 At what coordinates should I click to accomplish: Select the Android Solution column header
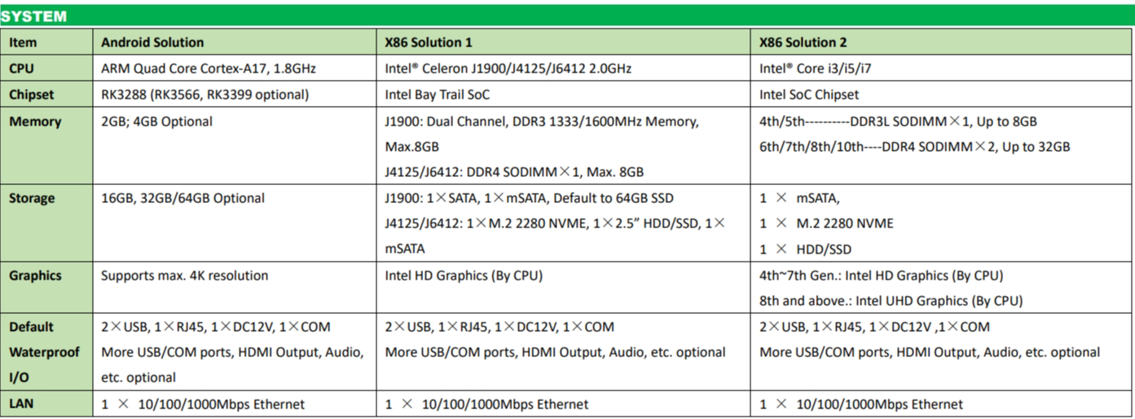pos(152,42)
